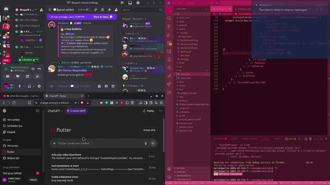Reload the ChatGPT page
This screenshot has height=185, width=330.
click(x=14, y=103)
